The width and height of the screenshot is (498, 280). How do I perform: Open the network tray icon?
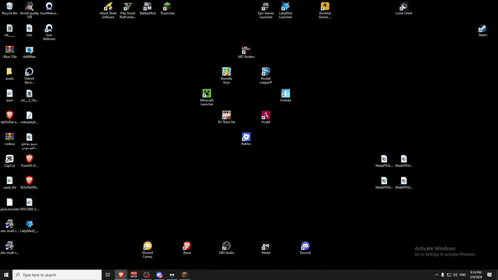tap(449, 275)
